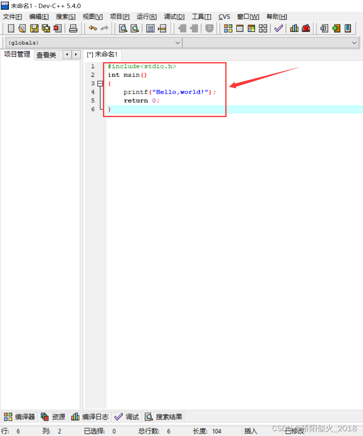Click the closing brace on line 6
The image size is (363, 436).
coord(109,109)
